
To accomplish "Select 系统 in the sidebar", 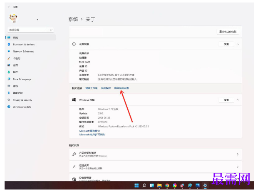I will [x=31, y=37].
